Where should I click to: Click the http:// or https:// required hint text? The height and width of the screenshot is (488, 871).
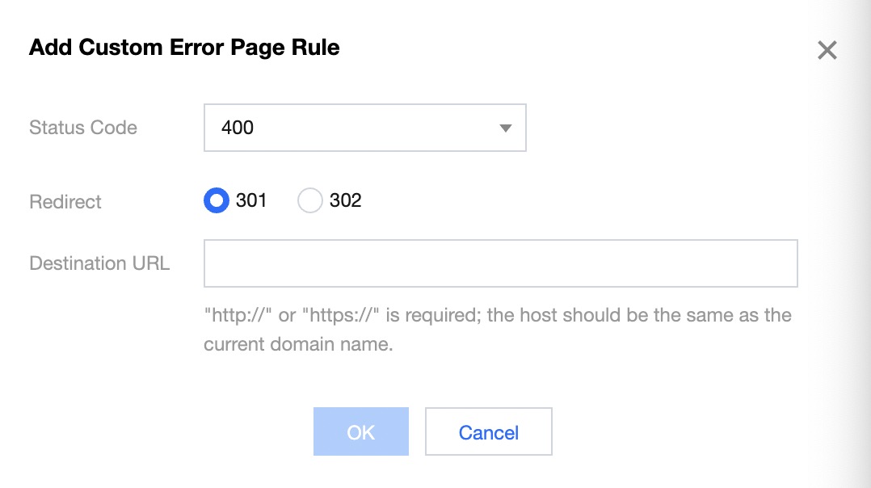pos(497,314)
